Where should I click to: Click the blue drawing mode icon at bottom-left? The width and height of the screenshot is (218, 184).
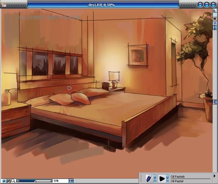[x=4, y=181]
